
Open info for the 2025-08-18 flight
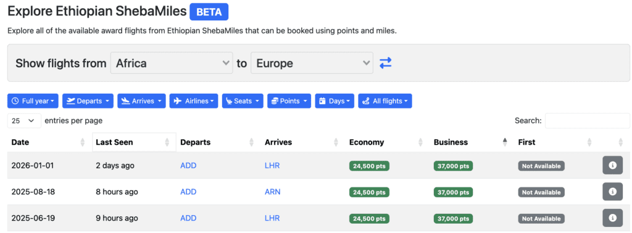(612, 192)
